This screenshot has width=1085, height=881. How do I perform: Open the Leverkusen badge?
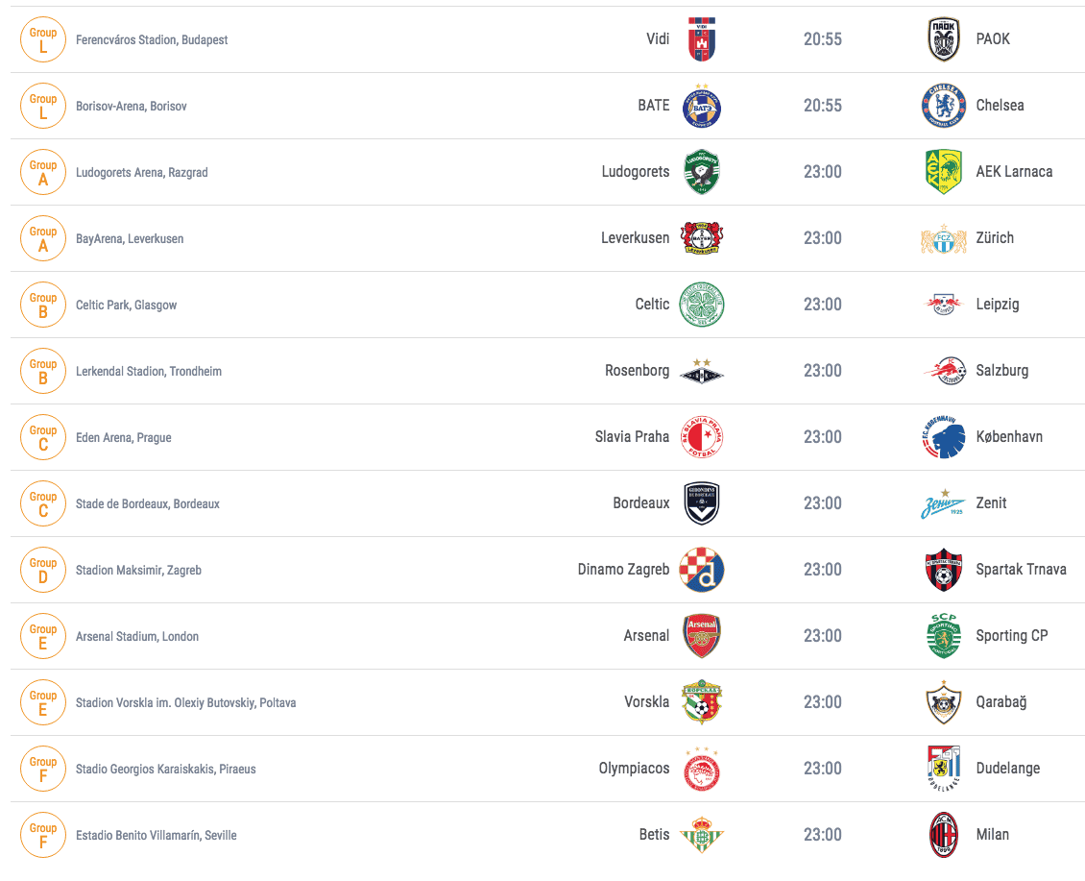pos(702,238)
